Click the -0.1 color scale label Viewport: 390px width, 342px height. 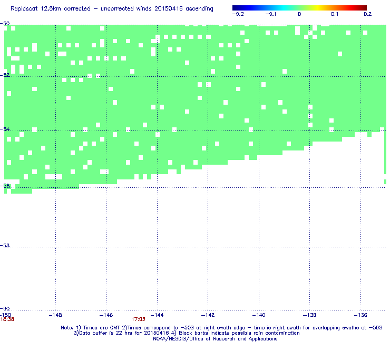270,14
